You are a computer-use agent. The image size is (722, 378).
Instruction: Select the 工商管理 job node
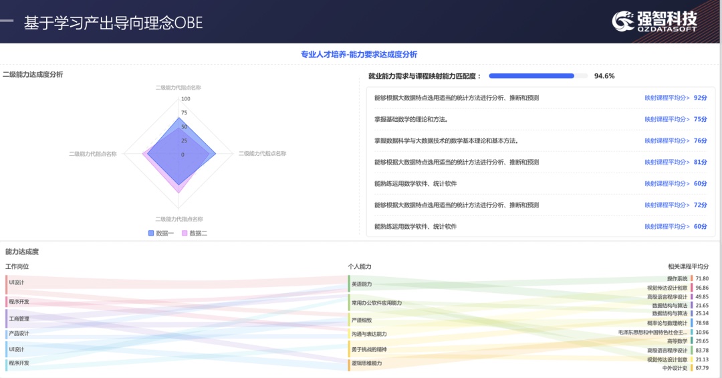[19, 318]
